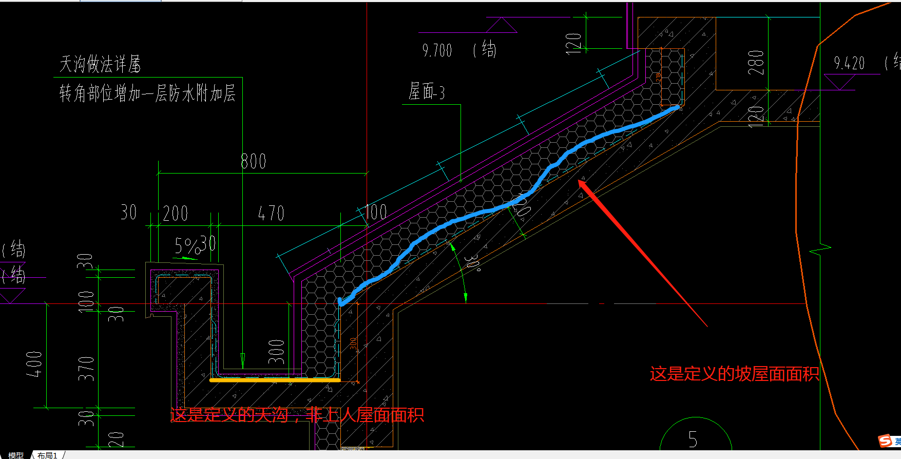The image size is (901, 459).
Task: Select the 800 dimension text
Action: point(254,161)
